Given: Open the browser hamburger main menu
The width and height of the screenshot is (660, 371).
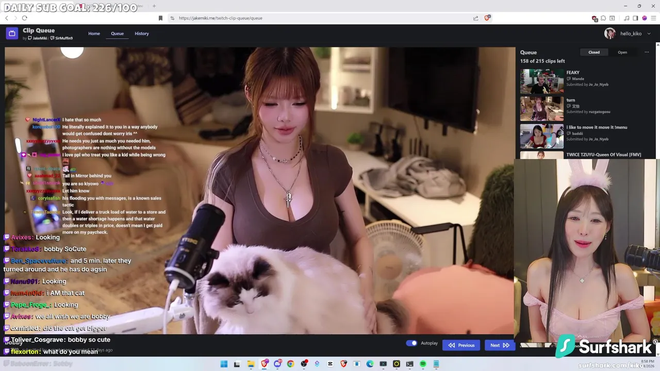Looking at the screenshot, I should click(x=653, y=18).
